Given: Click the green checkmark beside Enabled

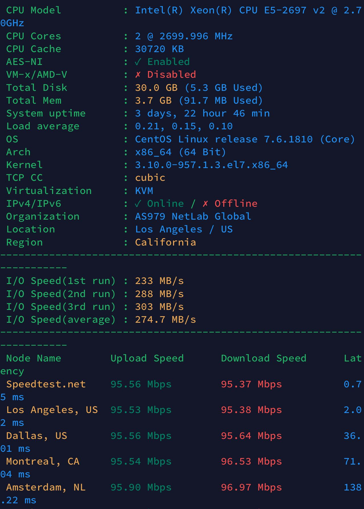Looking at the screenshot, I should [138, 62].
